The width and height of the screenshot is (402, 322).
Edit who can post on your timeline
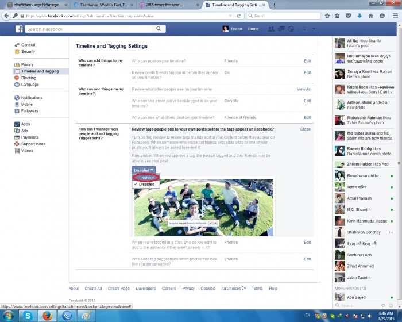coord(307,61)
